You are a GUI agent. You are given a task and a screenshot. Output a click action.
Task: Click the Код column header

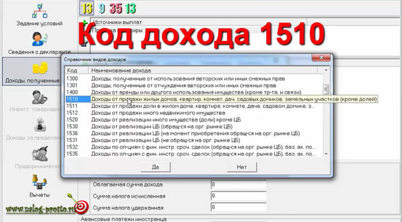point(77,70)
